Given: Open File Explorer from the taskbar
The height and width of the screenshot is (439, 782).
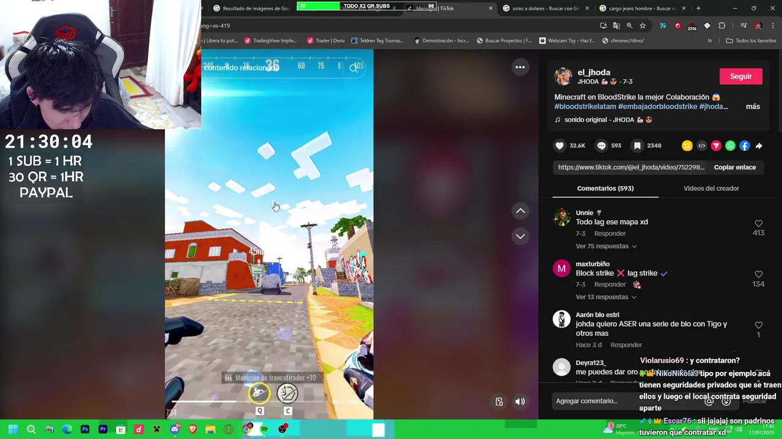Looking at the screenshot, I should [x=210, y=429].
